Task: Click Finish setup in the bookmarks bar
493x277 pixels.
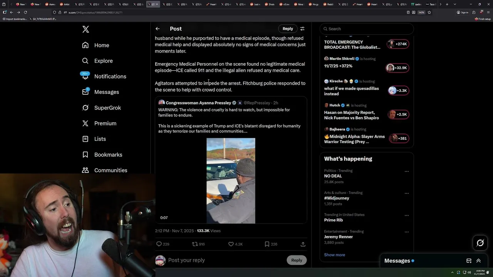Action: click(483, 19)
